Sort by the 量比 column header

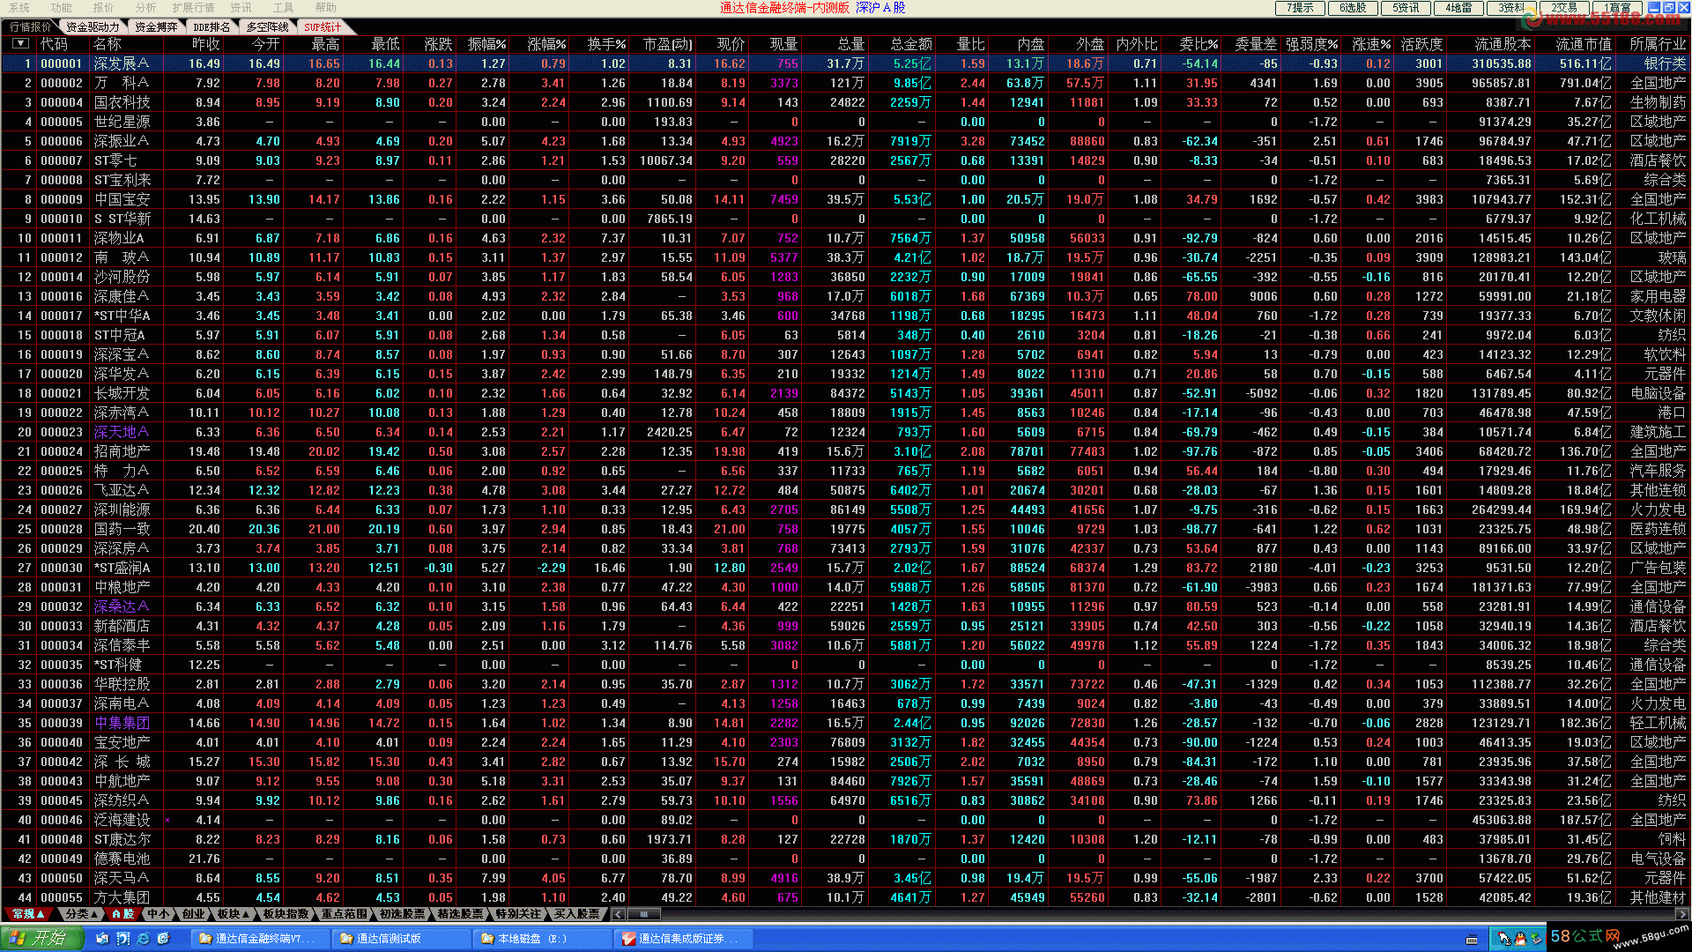(x=970, y=43)
